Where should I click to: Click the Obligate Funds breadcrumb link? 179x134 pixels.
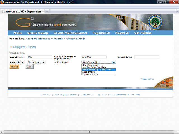pyautogui.click(x=76, y=39)
